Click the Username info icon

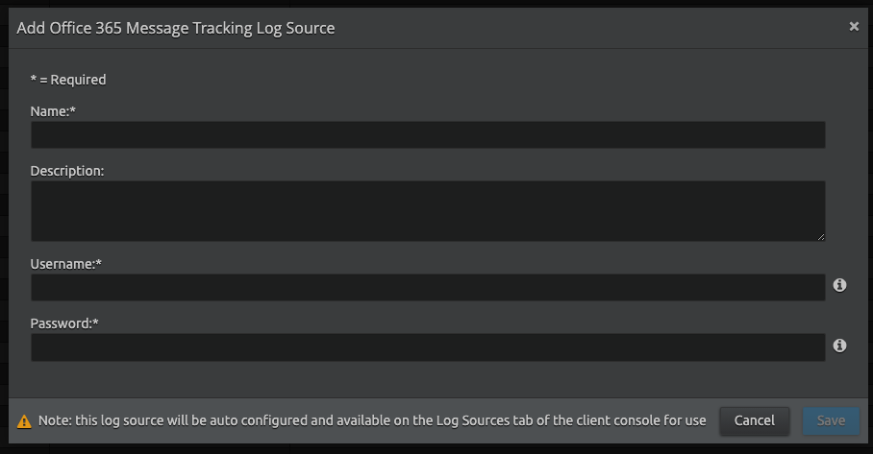click(839, 285)
